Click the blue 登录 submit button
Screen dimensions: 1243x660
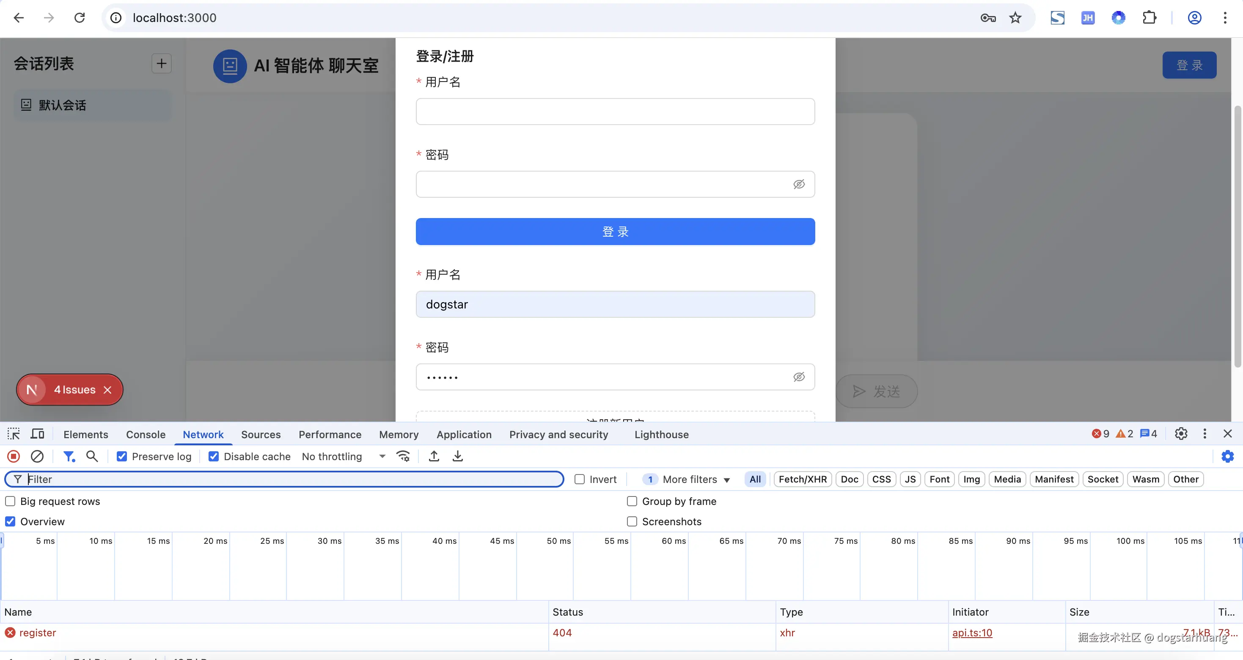[615, 232]
